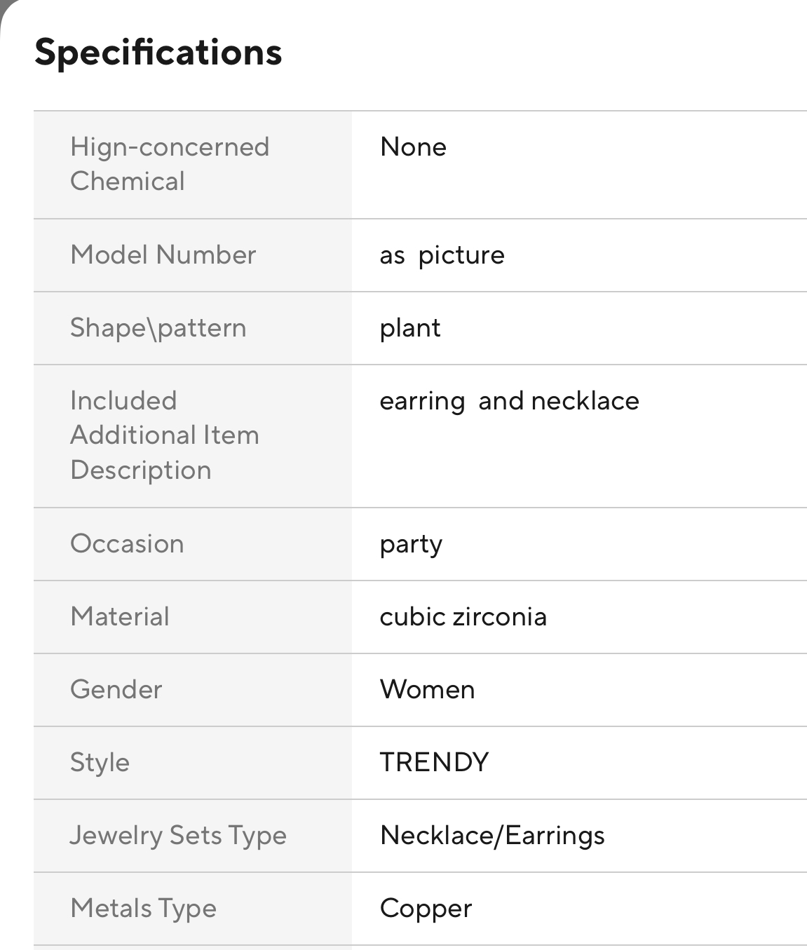Tap the Gender label
This screenshot has width=807, height=950.
[116, 690]
